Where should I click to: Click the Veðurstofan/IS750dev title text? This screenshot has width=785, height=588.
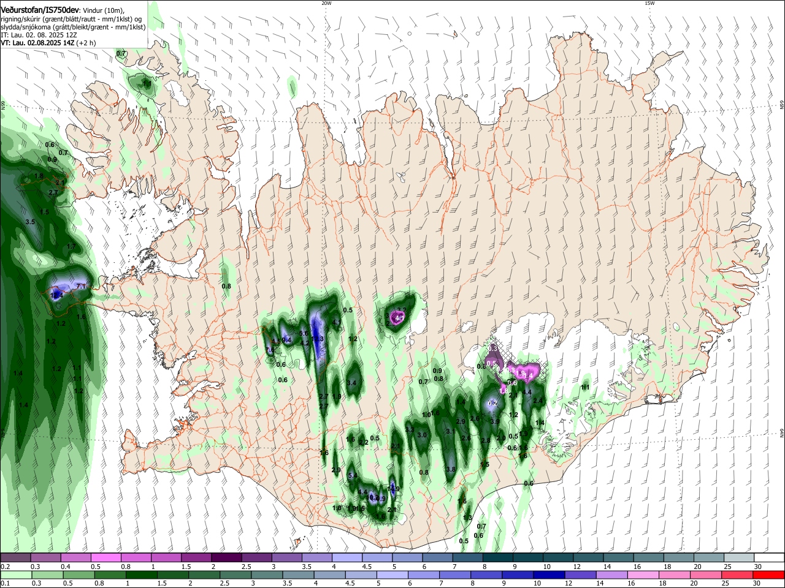tap(40, 9)
